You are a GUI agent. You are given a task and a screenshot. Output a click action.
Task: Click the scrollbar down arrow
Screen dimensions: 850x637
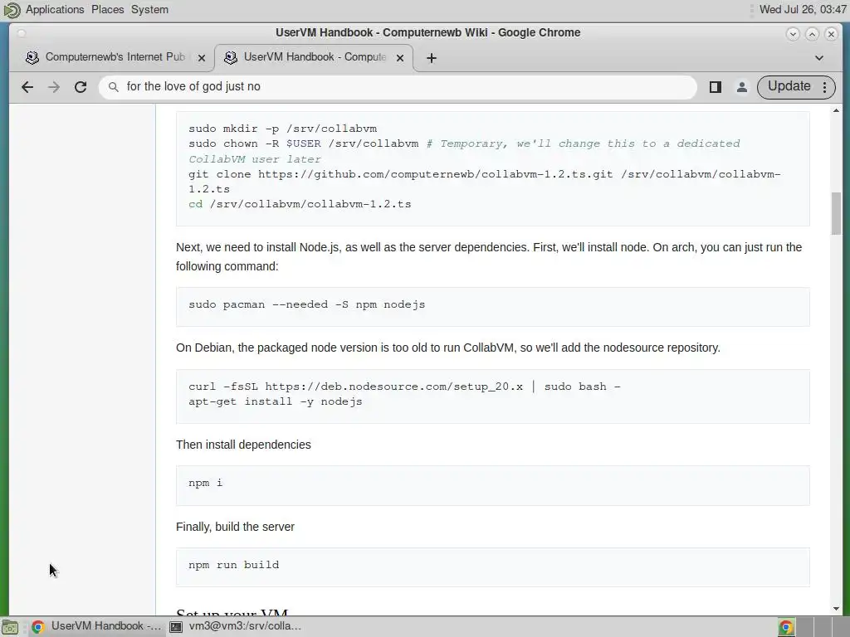tap(836, 609)
